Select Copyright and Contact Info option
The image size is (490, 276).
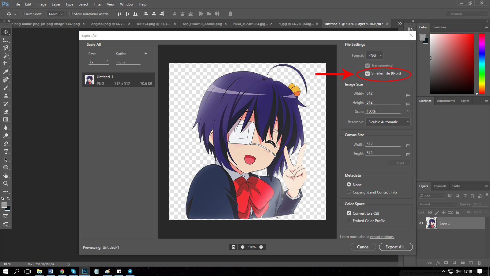tap(349, 192)
